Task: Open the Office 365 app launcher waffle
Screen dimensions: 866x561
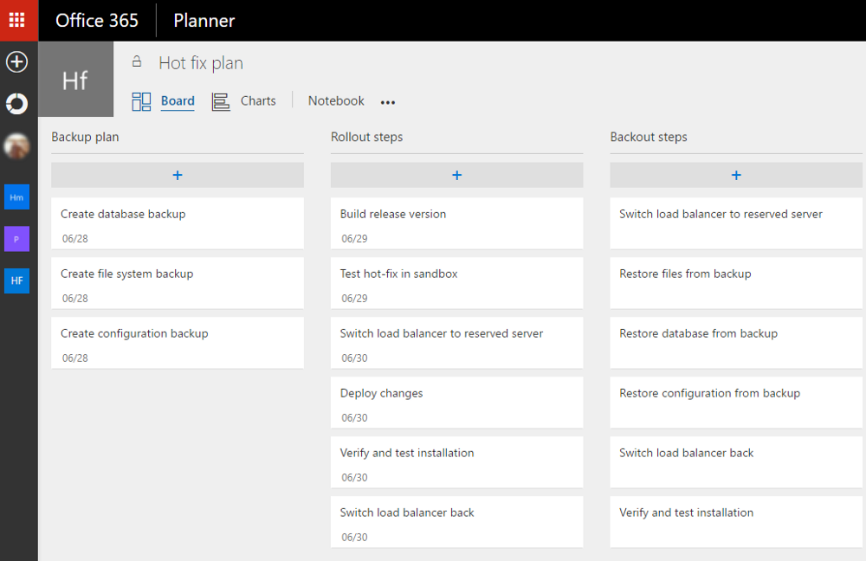Action: 17,20
